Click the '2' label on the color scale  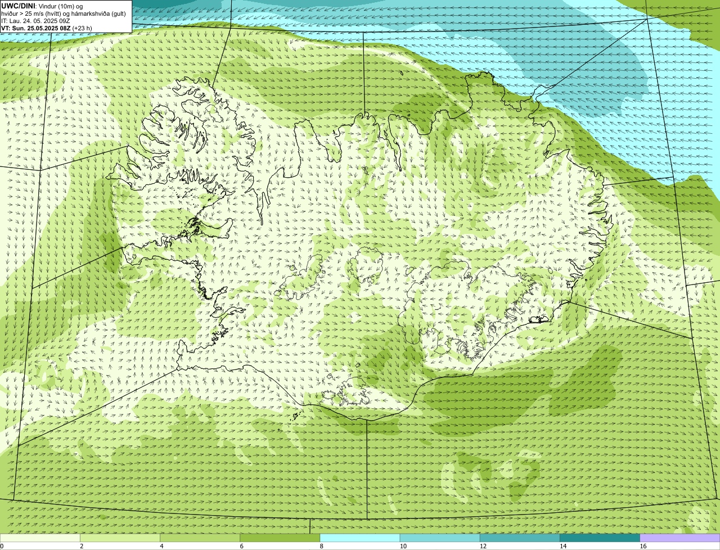[82, 546]
